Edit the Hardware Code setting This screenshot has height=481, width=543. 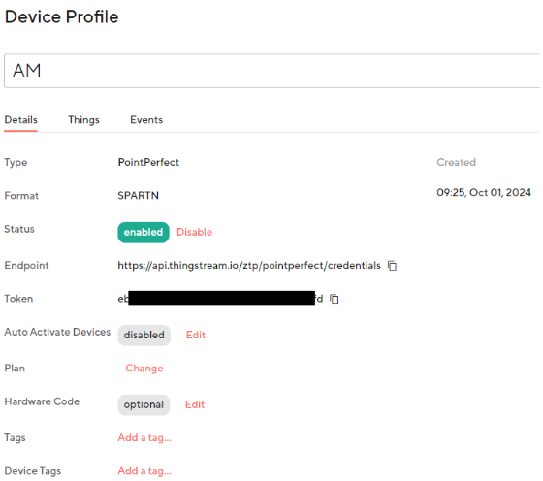pyautogui.click(x=195, y=404)
